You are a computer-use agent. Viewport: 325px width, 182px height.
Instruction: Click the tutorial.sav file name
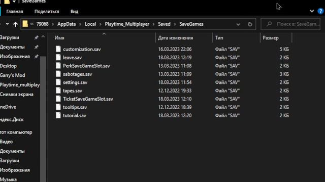point(75,116)
